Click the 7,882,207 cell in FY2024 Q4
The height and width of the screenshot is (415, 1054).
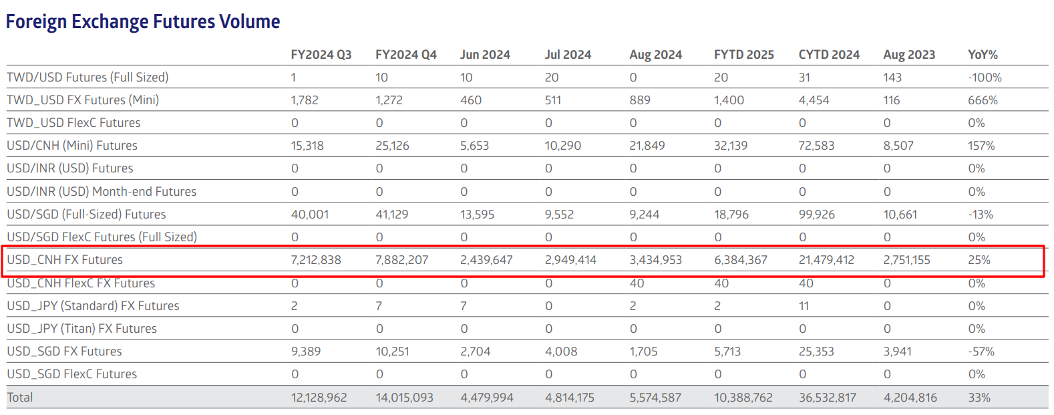point(401,260)
